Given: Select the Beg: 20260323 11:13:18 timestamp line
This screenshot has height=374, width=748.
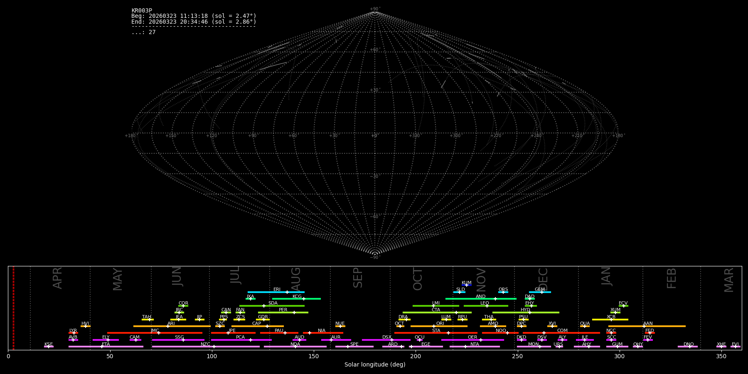Looking at the screenshot, I should coord(194,16).
